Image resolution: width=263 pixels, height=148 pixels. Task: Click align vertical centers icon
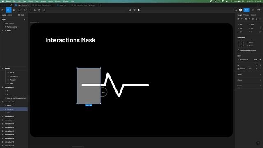pyautogui.click(x=253, y=19)
